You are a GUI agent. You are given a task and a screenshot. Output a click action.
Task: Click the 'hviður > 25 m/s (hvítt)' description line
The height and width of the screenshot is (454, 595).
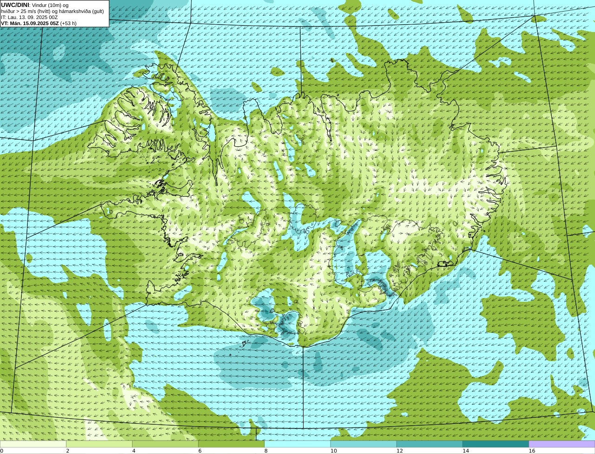click(x=53, y=11)
